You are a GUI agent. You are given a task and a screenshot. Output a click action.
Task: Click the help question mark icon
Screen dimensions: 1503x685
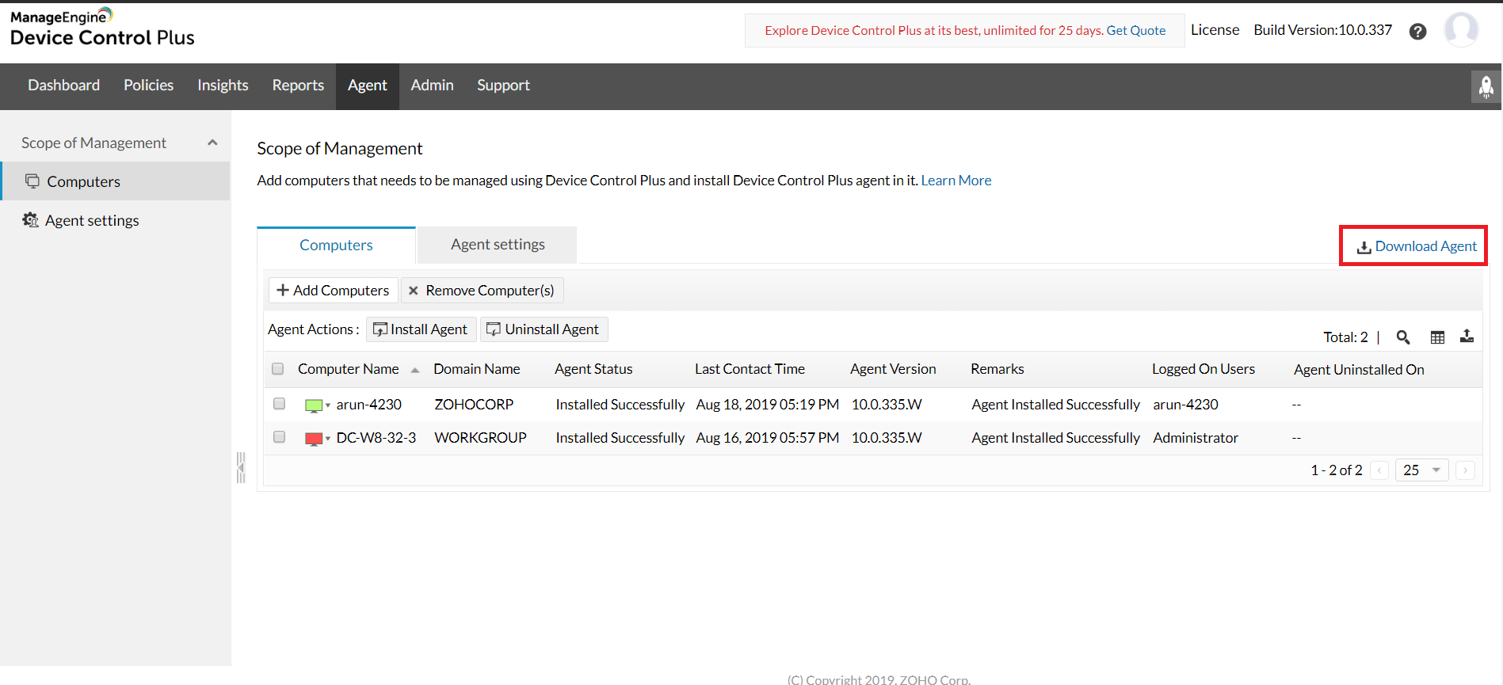point(1417,32)
